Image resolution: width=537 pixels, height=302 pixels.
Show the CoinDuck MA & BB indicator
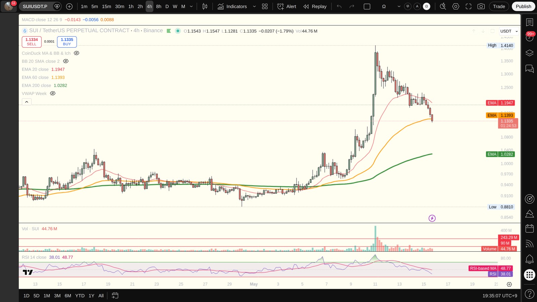click(x=77, y=53)
